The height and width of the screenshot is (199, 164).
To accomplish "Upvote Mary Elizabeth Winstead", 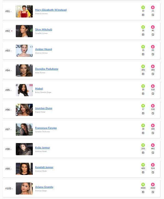I will pyautogui.click(x=143, y=7).
